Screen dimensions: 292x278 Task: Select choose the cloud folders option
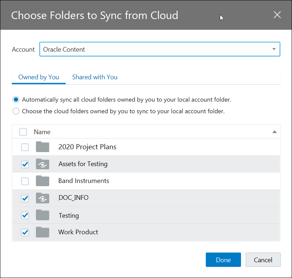click(x=16, y=111)
